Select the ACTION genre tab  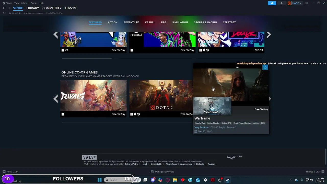coord(112,22)
